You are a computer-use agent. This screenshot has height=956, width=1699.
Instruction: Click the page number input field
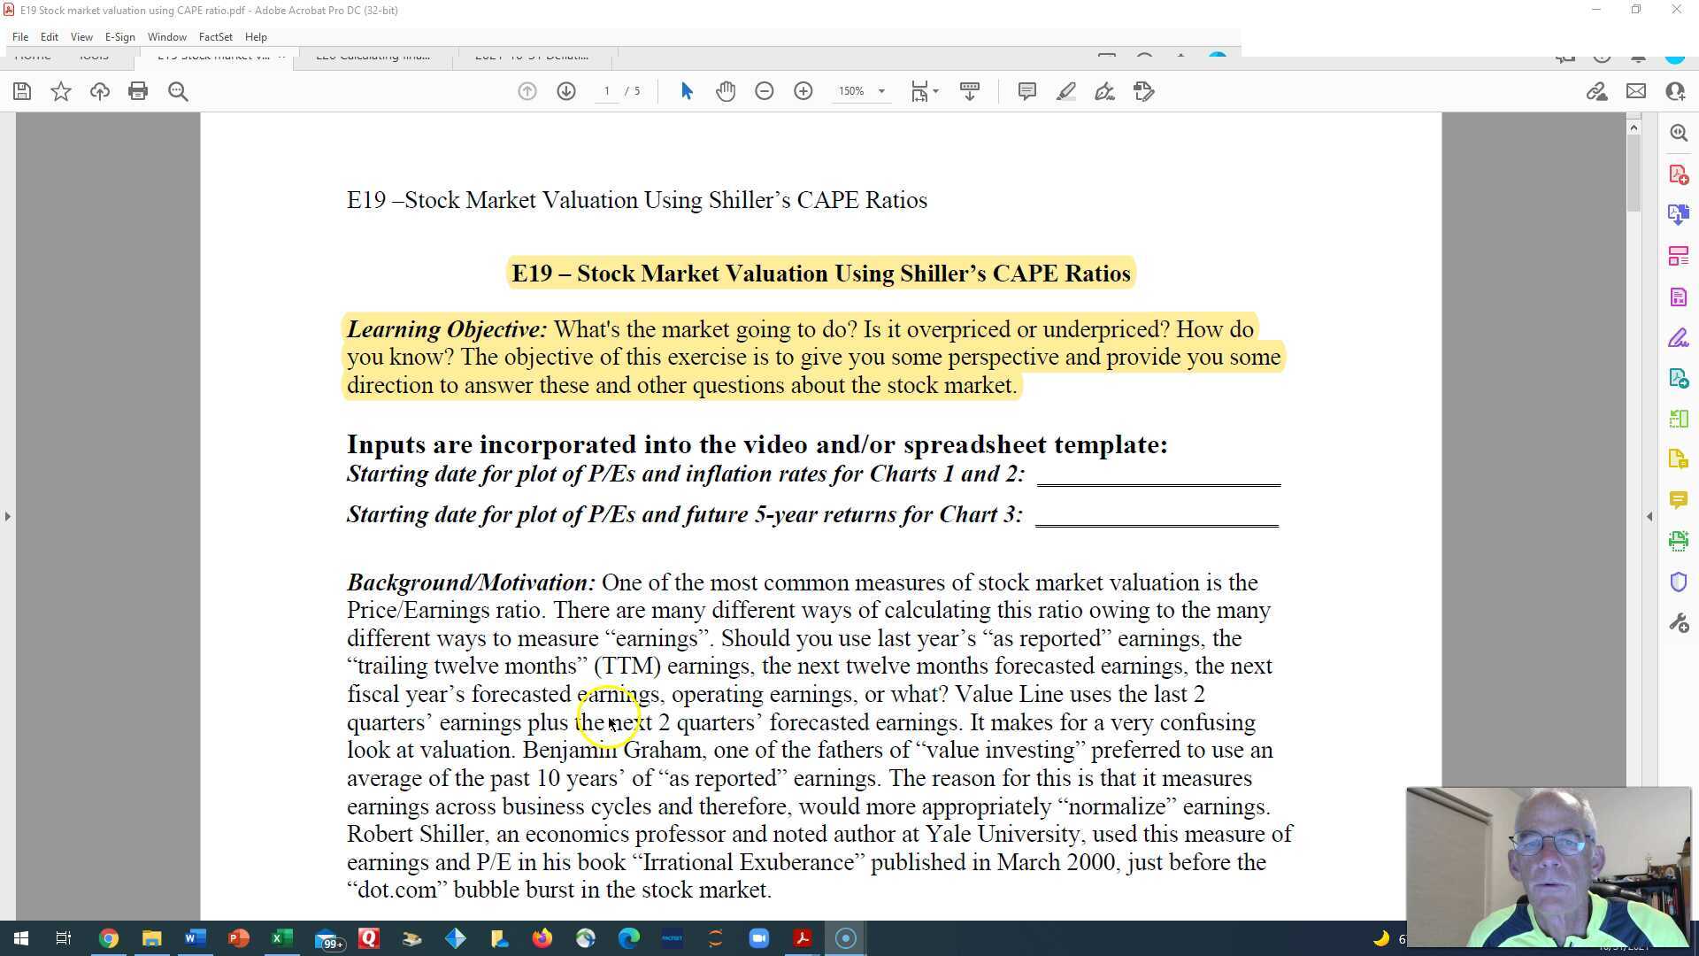click(x=607, y=91)
